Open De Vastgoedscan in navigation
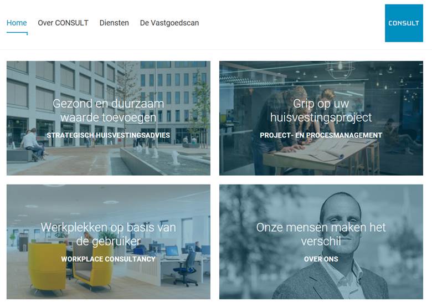The width and height of the screenshot is (432, 307). (x=169, y=23)
